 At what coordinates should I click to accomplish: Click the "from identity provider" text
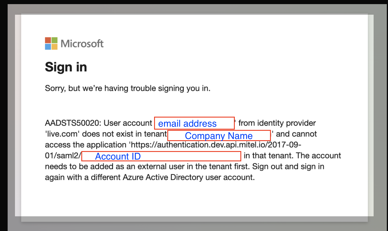coord(277,123)
